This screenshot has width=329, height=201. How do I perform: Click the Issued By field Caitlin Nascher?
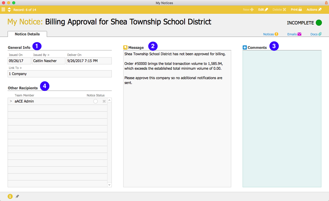coord(49,61)
